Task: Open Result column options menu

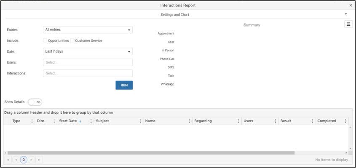Action: click(x=313, y=121)
